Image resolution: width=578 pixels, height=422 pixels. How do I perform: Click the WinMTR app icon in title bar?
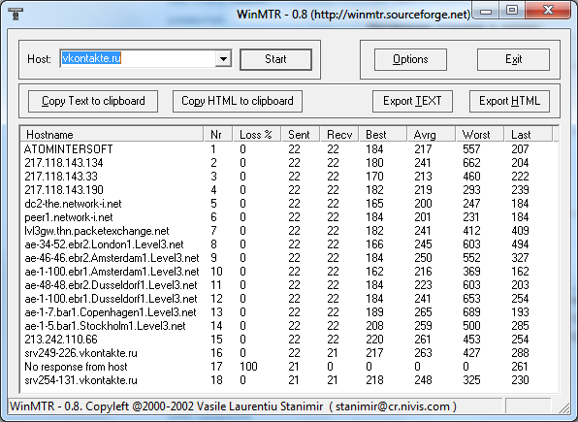pyautogui.click(x=16, y=14)
